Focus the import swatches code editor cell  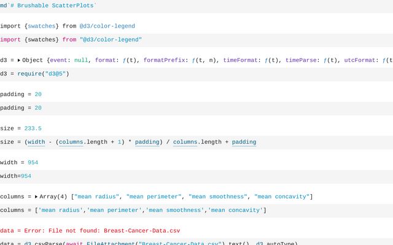(x=184, y=40)
